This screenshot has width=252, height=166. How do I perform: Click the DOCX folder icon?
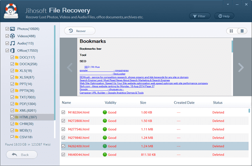coord(17,64)
